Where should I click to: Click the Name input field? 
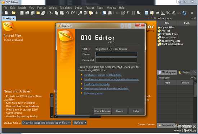116,54
